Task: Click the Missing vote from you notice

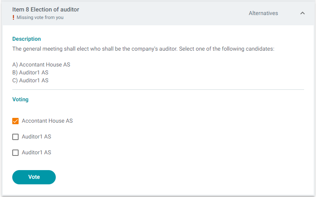Action: tap(40, 17)
